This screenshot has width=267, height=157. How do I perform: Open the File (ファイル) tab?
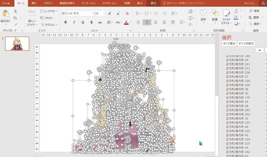click(6, 3)
